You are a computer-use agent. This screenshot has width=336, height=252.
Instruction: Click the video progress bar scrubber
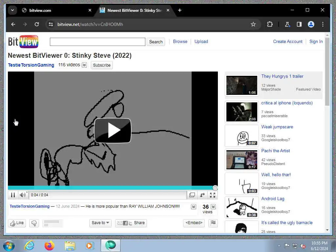(215, 188)
